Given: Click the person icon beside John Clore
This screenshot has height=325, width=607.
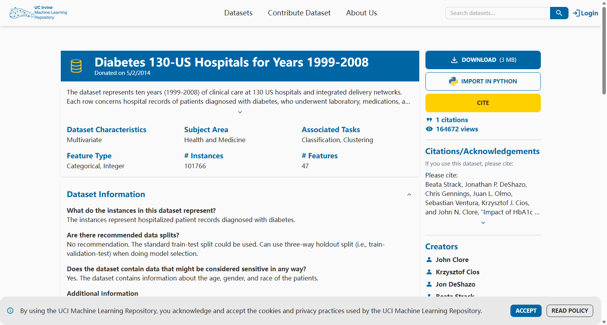Looking at the screenshot, I should (429, 260).
